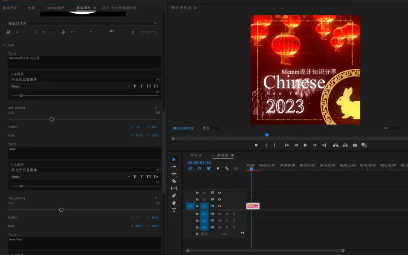Mute audio track A1

(219, 214)
